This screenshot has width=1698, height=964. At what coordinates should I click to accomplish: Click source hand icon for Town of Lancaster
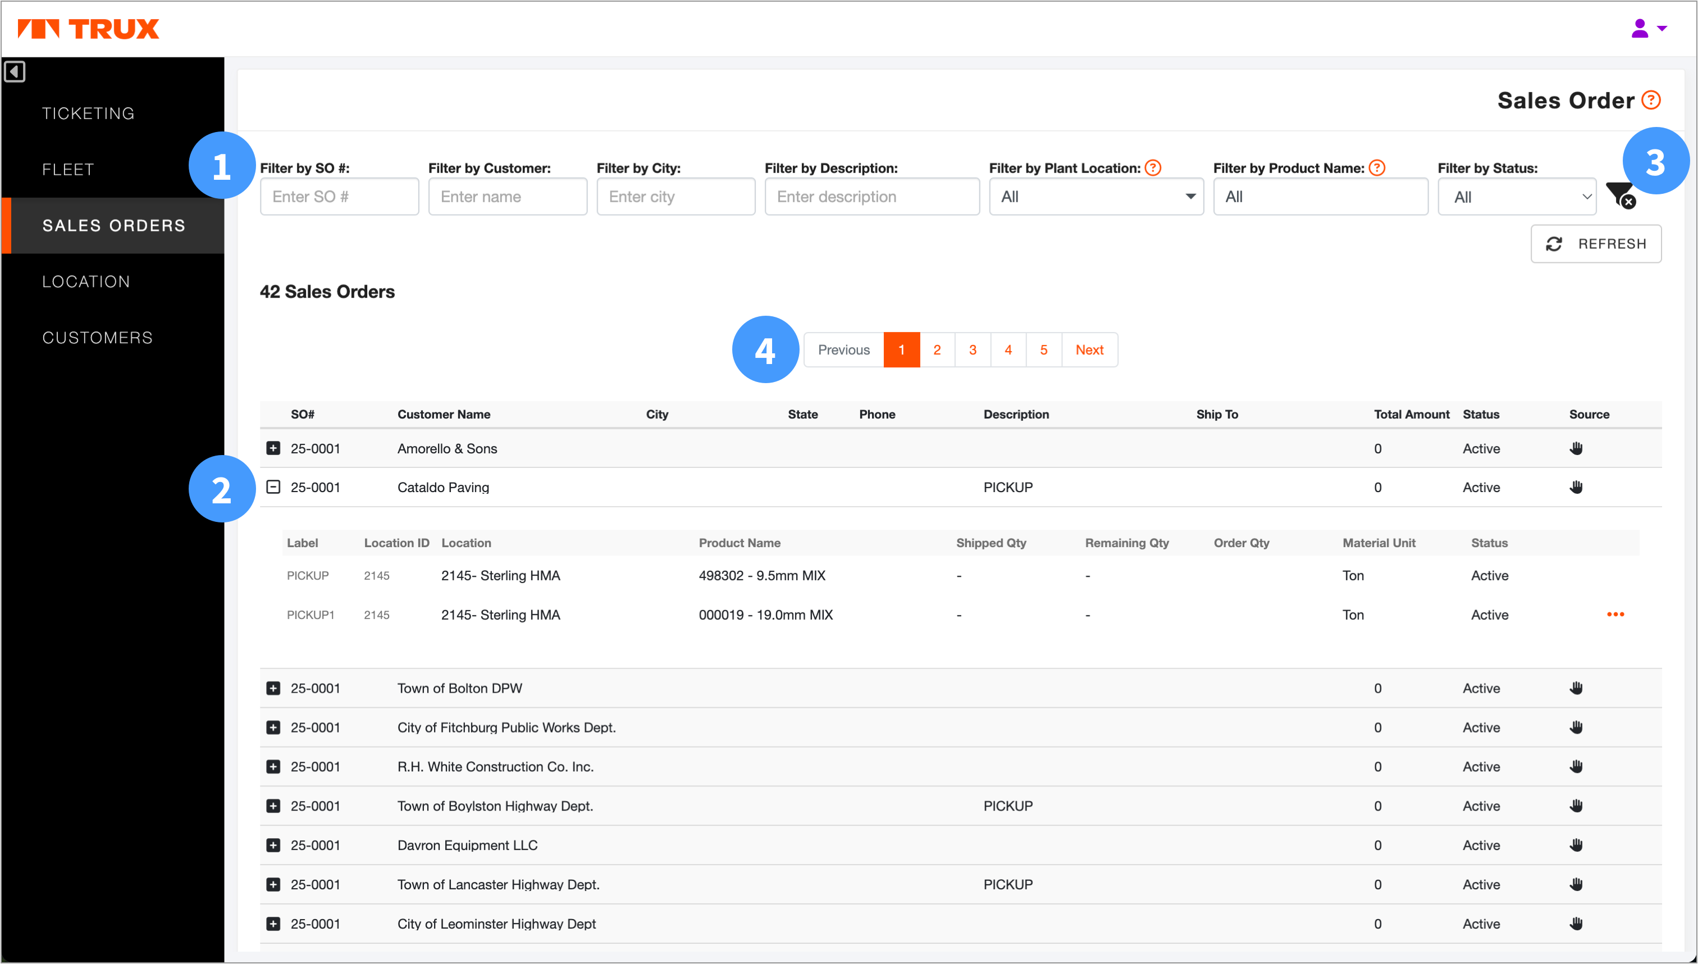coord(1576,884)
